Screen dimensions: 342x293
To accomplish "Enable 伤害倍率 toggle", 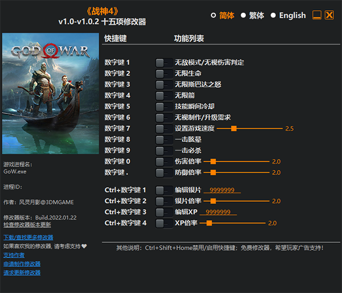I will (164, 162).
